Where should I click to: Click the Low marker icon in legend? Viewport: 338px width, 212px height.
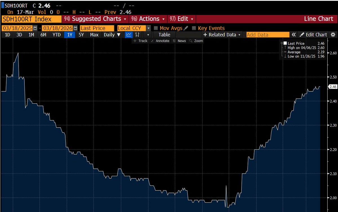285,56
